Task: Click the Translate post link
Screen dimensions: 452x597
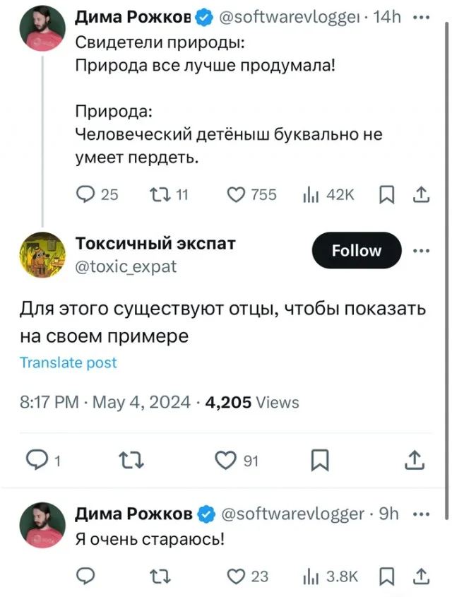Action: [68, 362]
